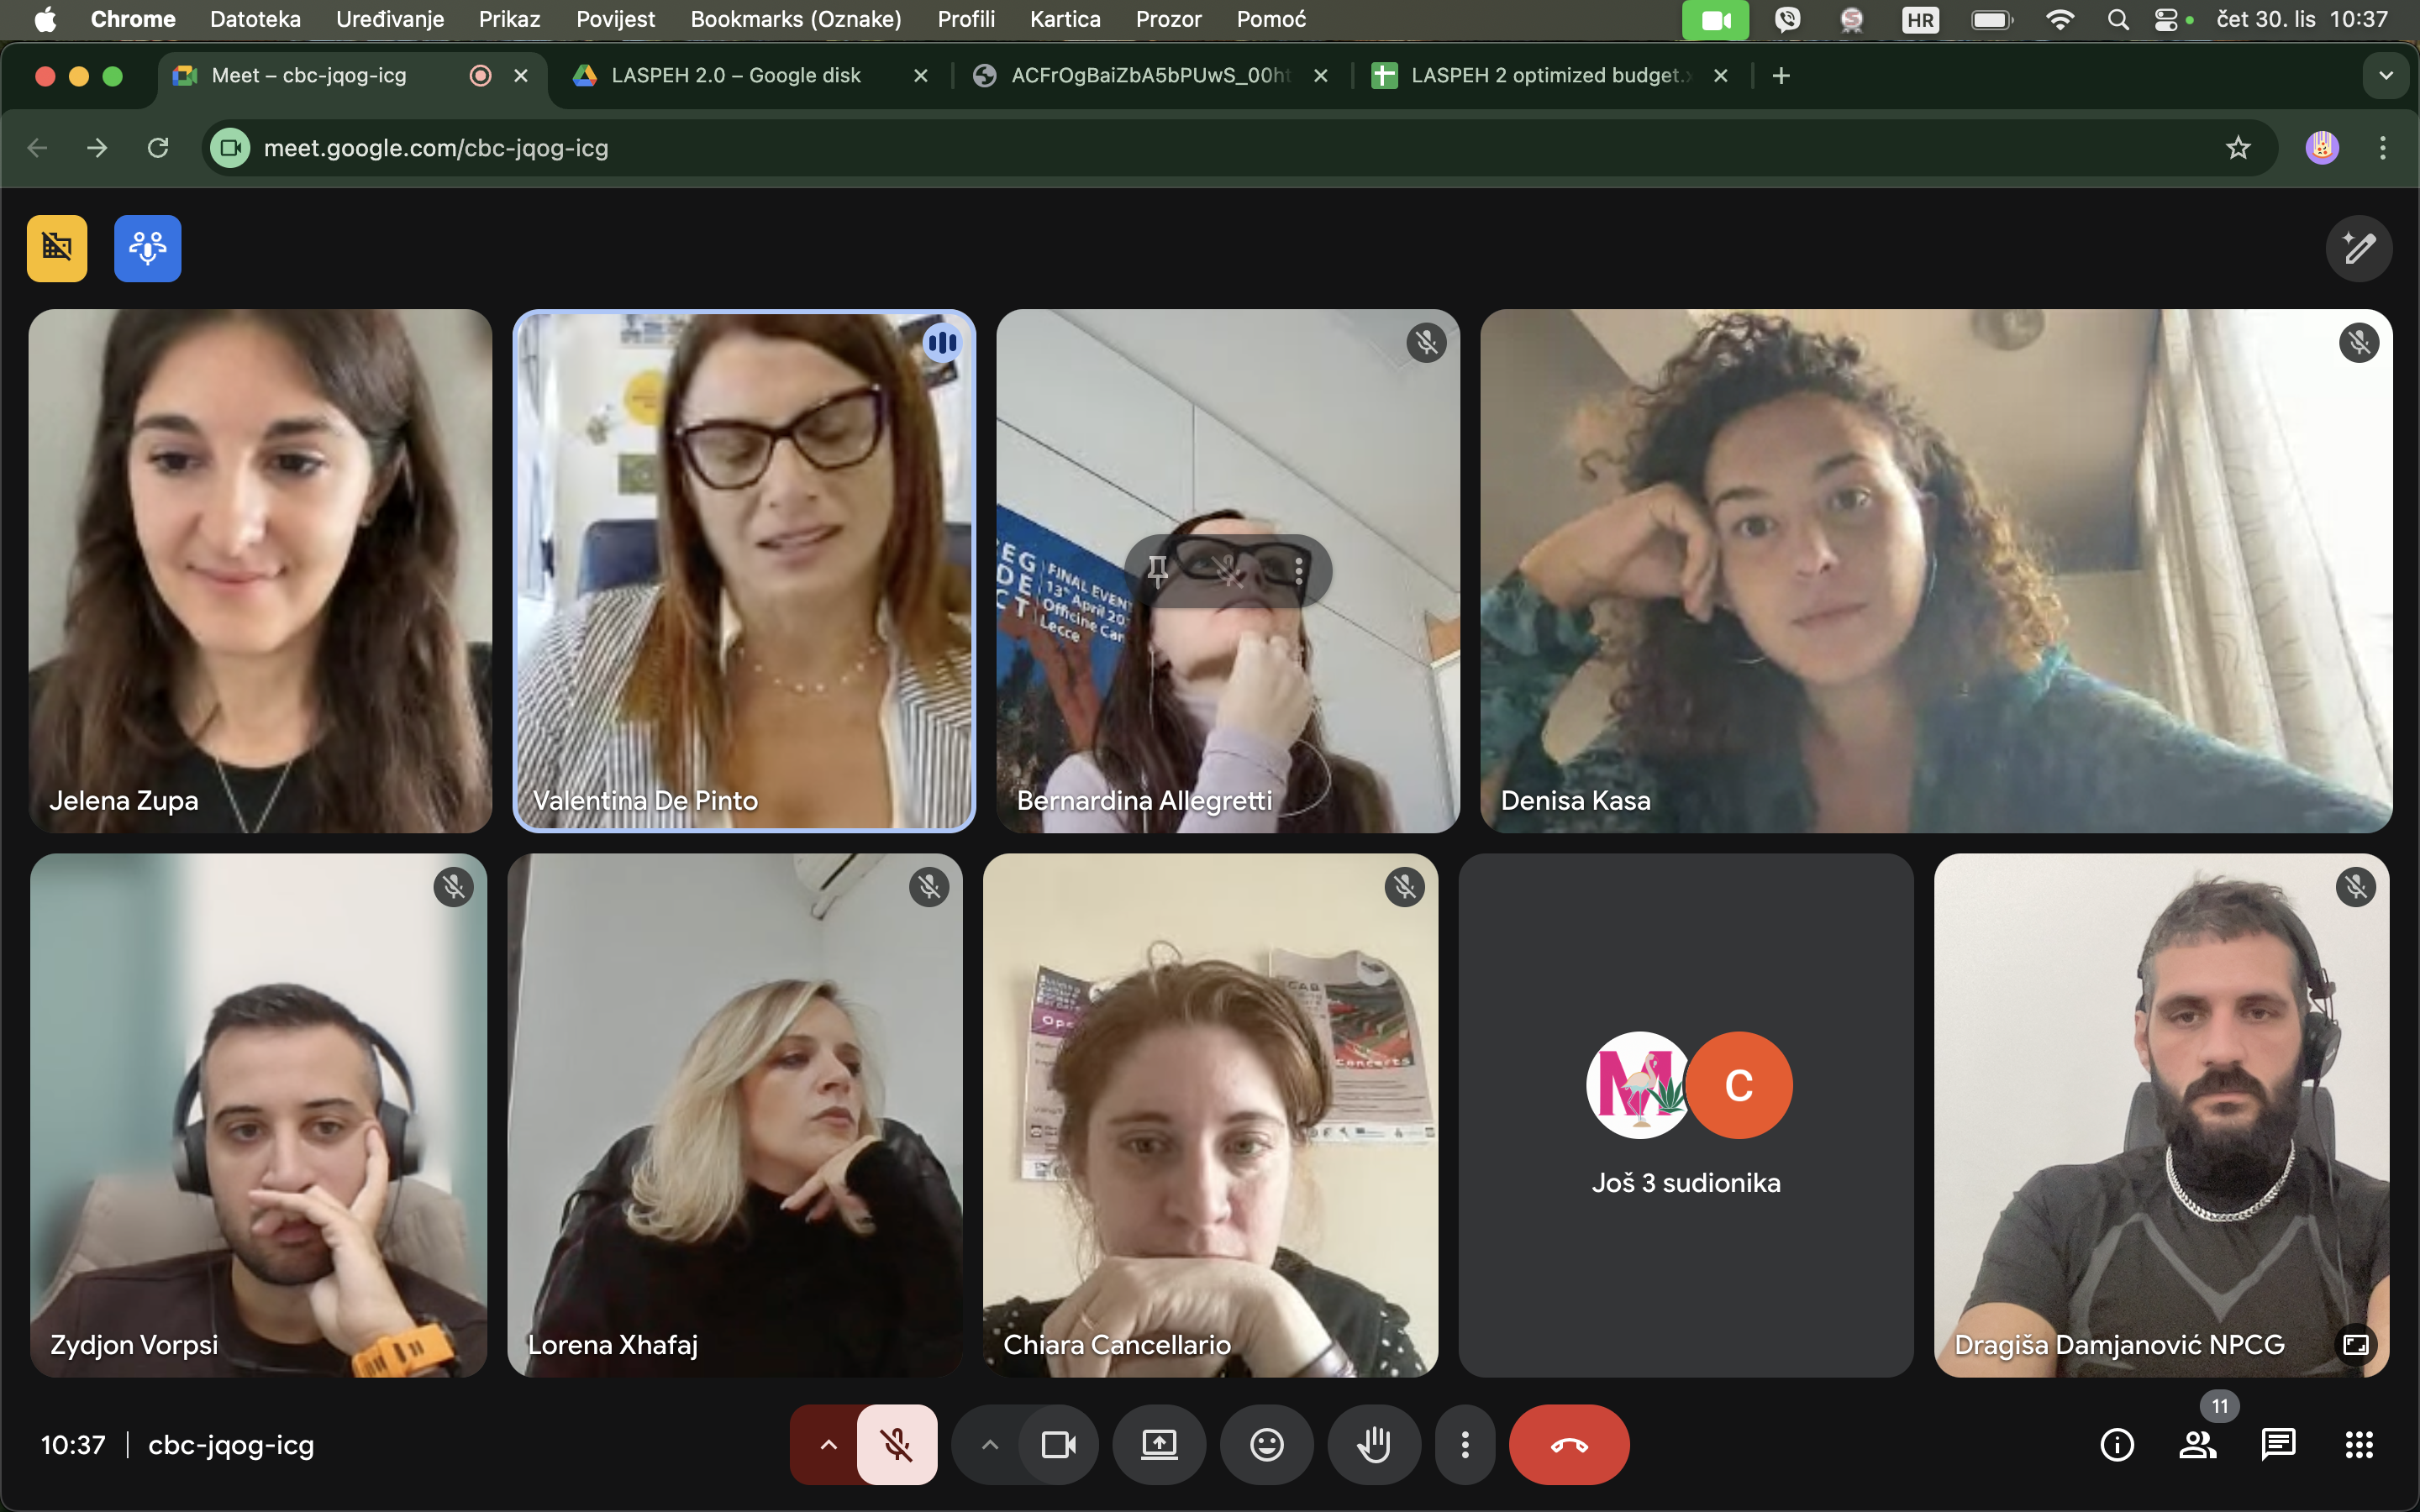Viewport: 2420px width, 1512px height.
Task: Toggle yellow captions-off extension button
Action: pos(57,248)
